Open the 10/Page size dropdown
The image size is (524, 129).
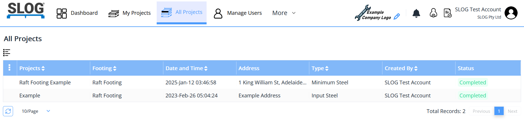pos(36,111)
